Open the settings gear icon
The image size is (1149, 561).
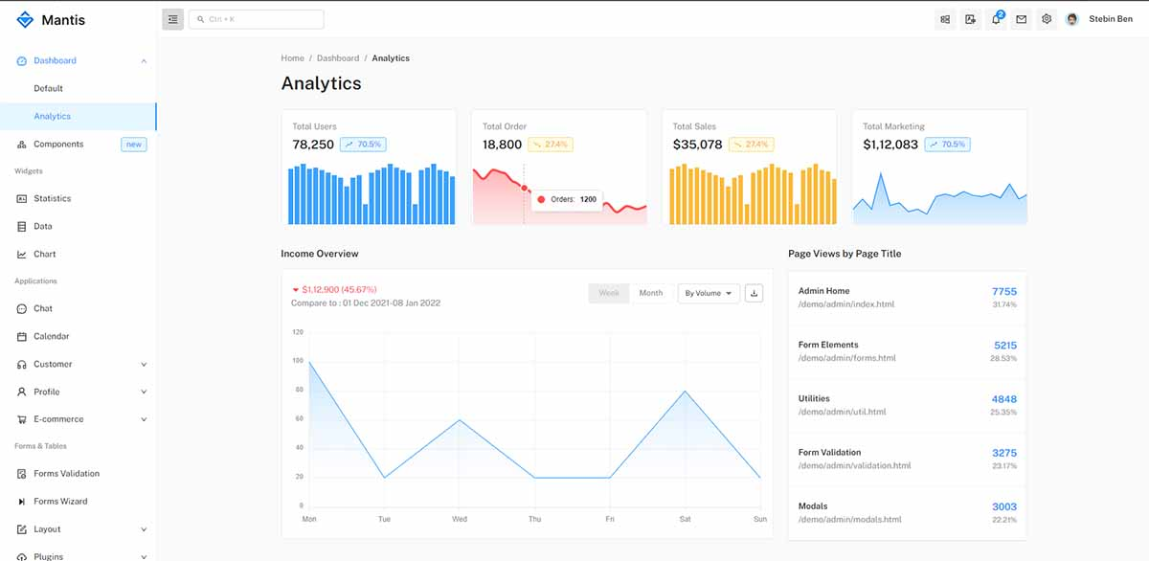pyautogui.click(x=1046, y=18)
